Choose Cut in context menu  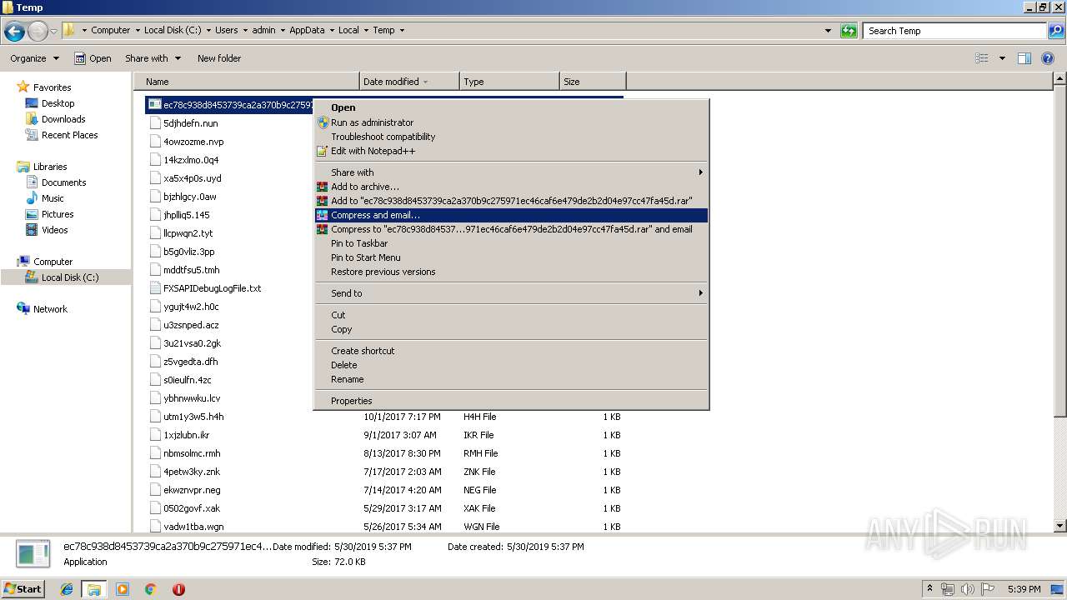511,315
